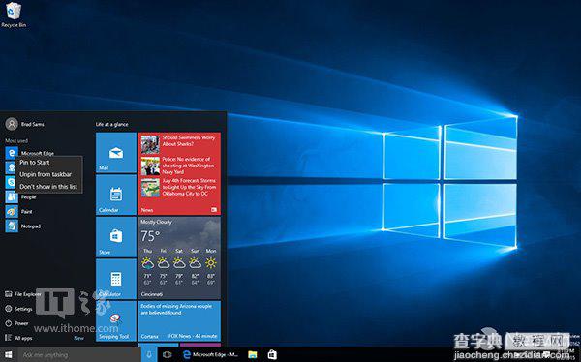The image size is (581, 362).
Task: Select Don't show in this list
Action: click(48, 187)
